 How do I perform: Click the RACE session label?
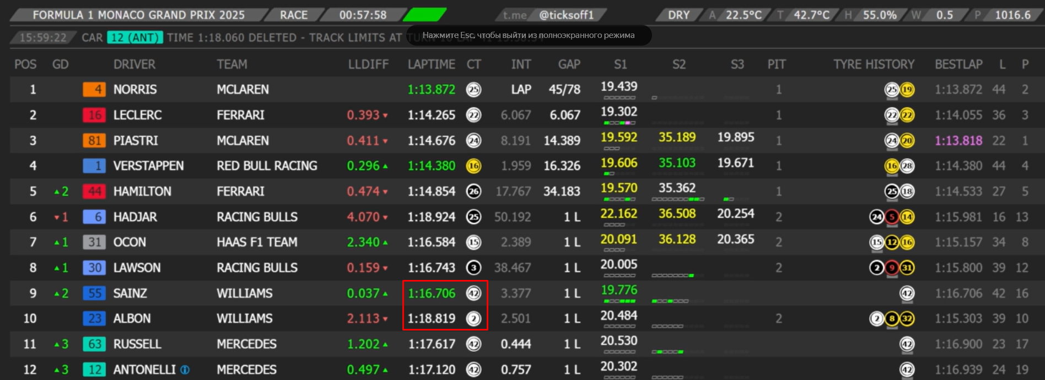coord(294,15)
